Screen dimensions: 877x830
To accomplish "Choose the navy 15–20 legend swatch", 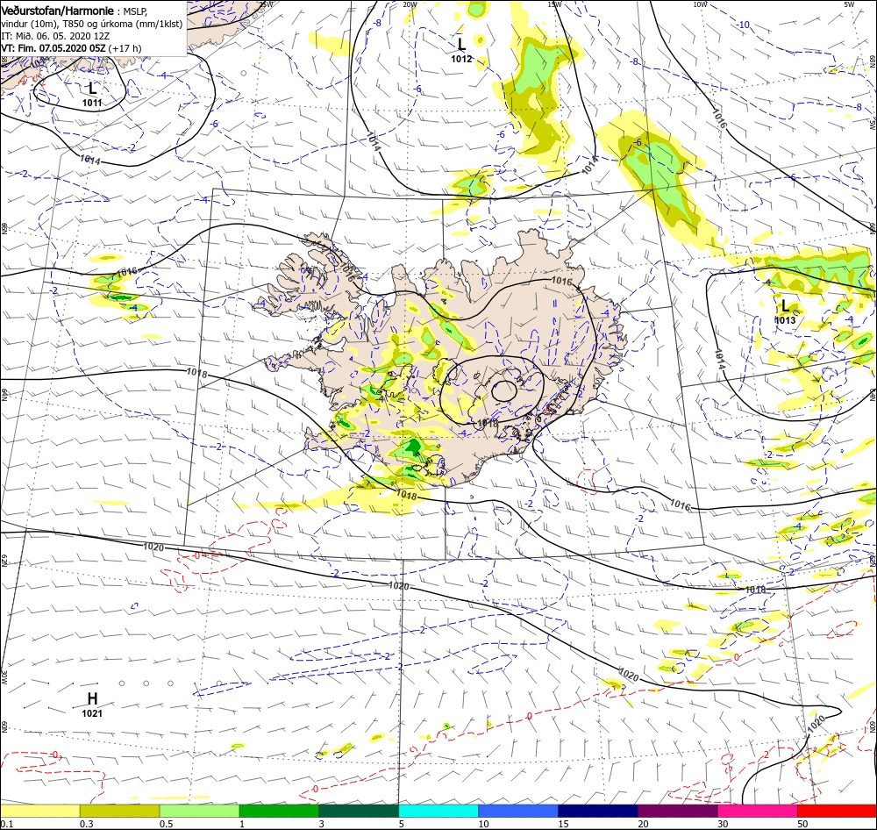I will pyautogui.click(x=598, y=811).
